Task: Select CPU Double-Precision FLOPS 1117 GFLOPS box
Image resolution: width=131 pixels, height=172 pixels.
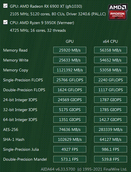Action: pos(111,90)
